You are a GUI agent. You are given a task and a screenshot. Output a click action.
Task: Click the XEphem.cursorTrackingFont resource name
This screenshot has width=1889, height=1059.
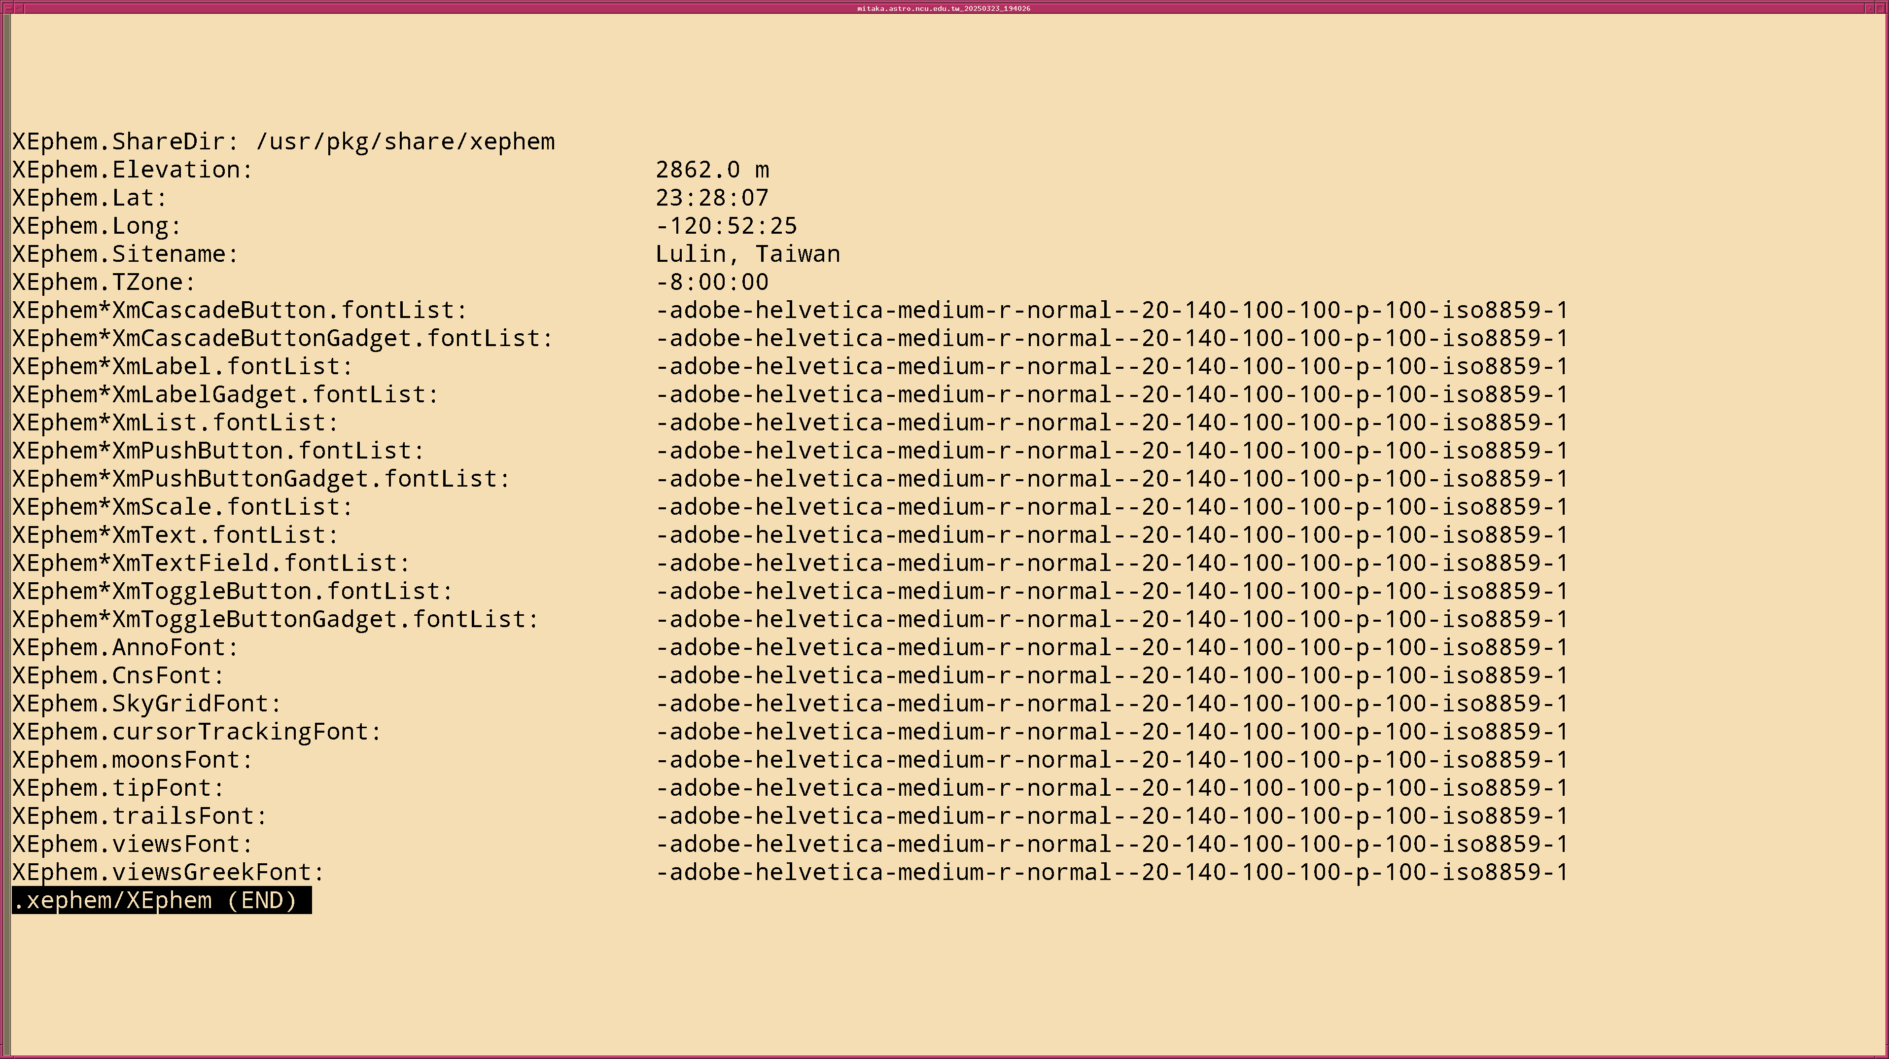point(197,732)
